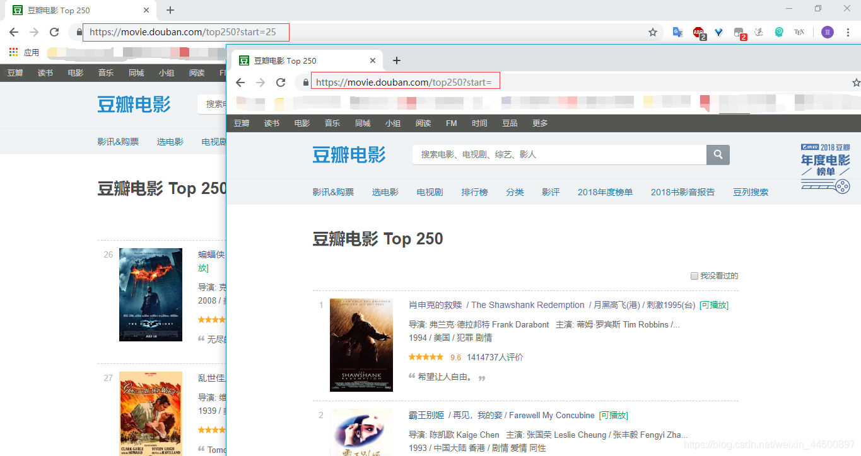
Task: Open 霸王别姬 title link
Action: (x=426, y=415)
